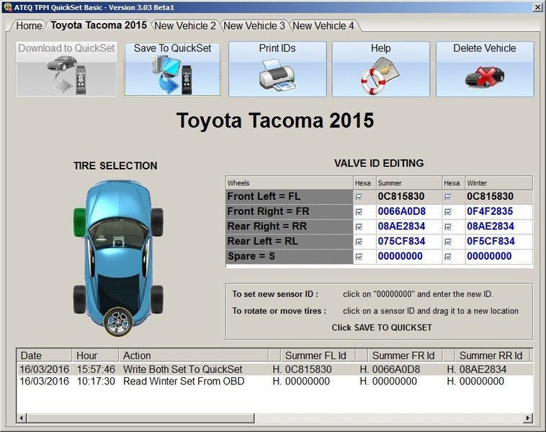Click the Print IDs button label
546x432 pixels.
click(x=277, y=48)
